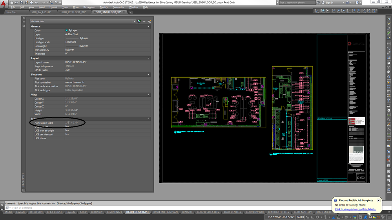Open the Properties palette settings icon
The image size is (392, 220).
click(x=24, y=26)
